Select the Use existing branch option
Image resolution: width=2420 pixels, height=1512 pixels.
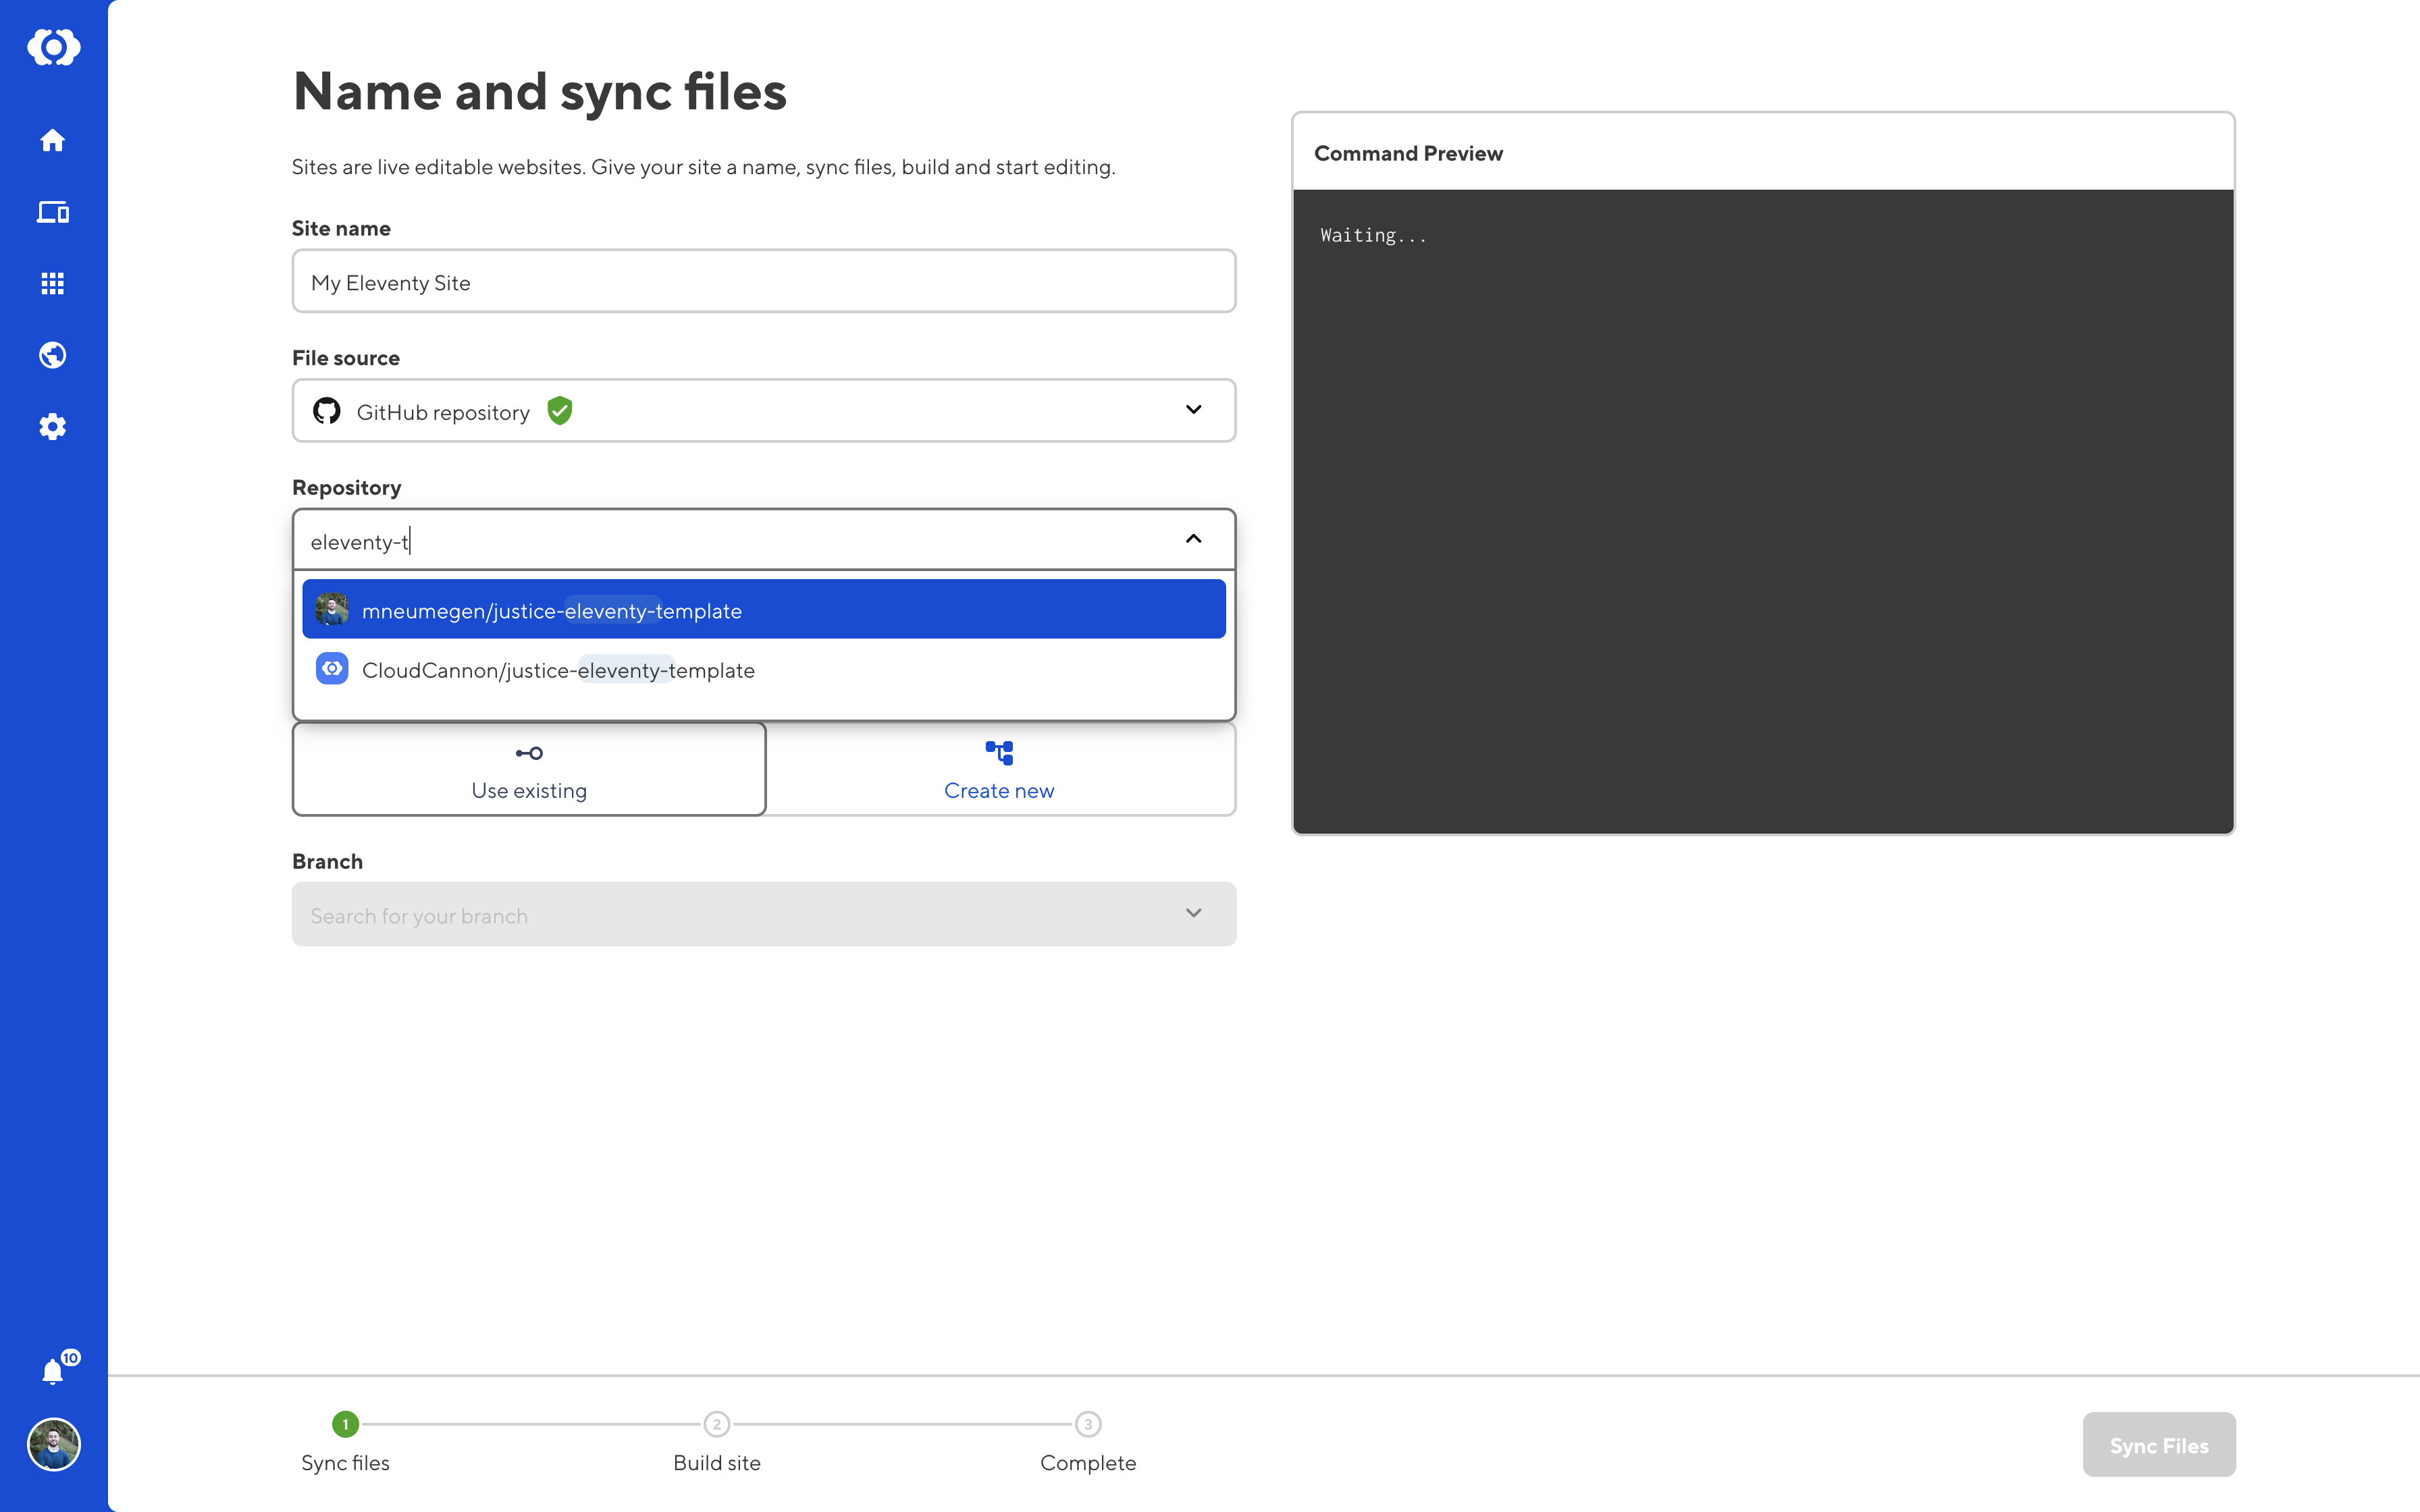pyautogui.click(x=529, y=770)
